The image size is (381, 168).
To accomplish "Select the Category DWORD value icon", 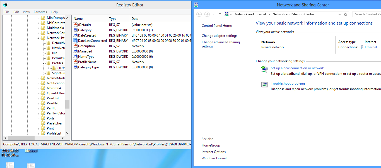I will click(x=75, y=30).
